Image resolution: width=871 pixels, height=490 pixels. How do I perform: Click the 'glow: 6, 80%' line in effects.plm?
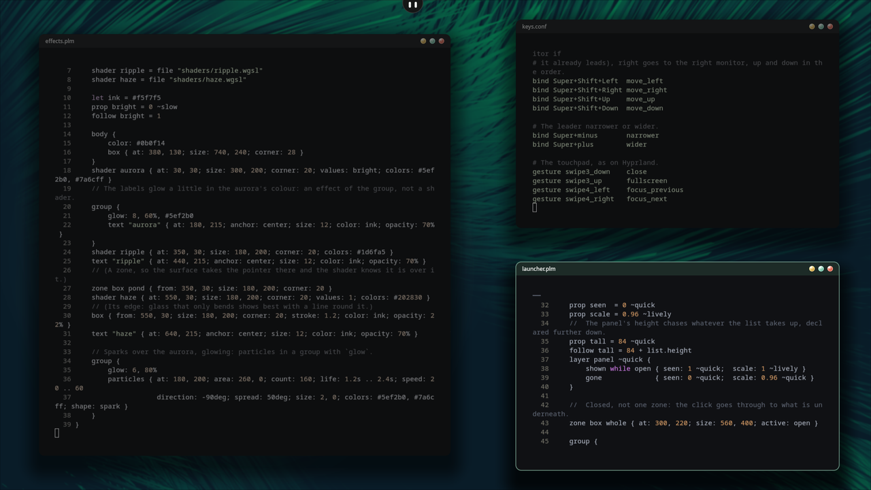click(132, 370)
